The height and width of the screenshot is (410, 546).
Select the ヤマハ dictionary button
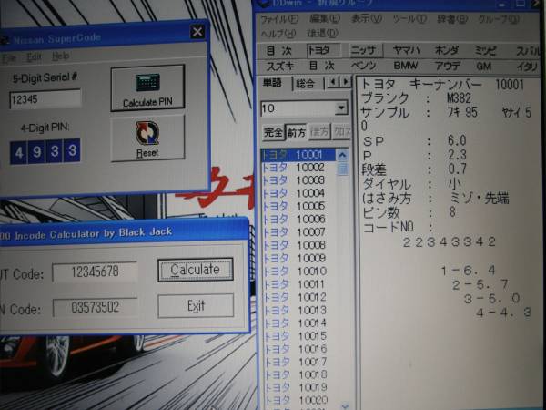(x=406, y=50)
